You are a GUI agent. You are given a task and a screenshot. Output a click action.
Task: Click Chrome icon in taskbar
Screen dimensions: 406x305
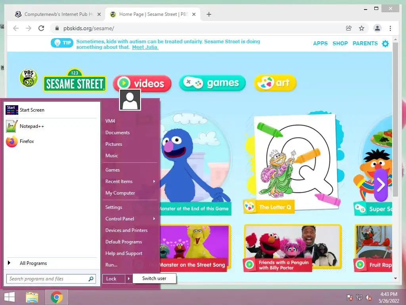(x=56, y=297)
